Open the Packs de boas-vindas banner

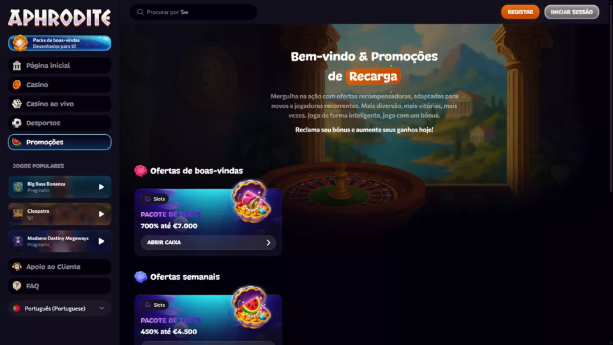[x=59, y=43]
